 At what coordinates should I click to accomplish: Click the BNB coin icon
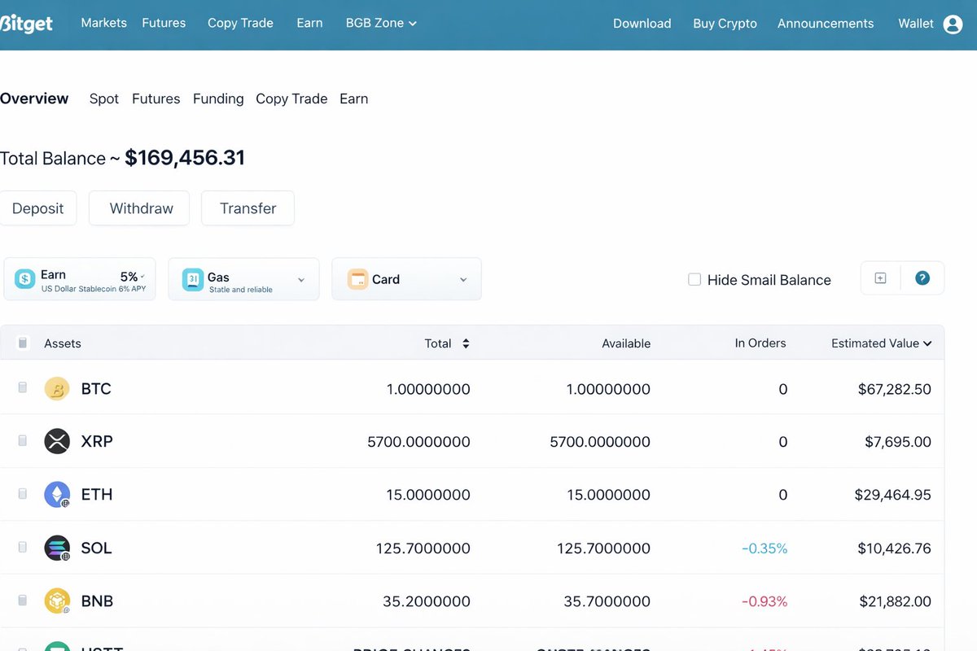pyautogui.click(x=57, y=601)
